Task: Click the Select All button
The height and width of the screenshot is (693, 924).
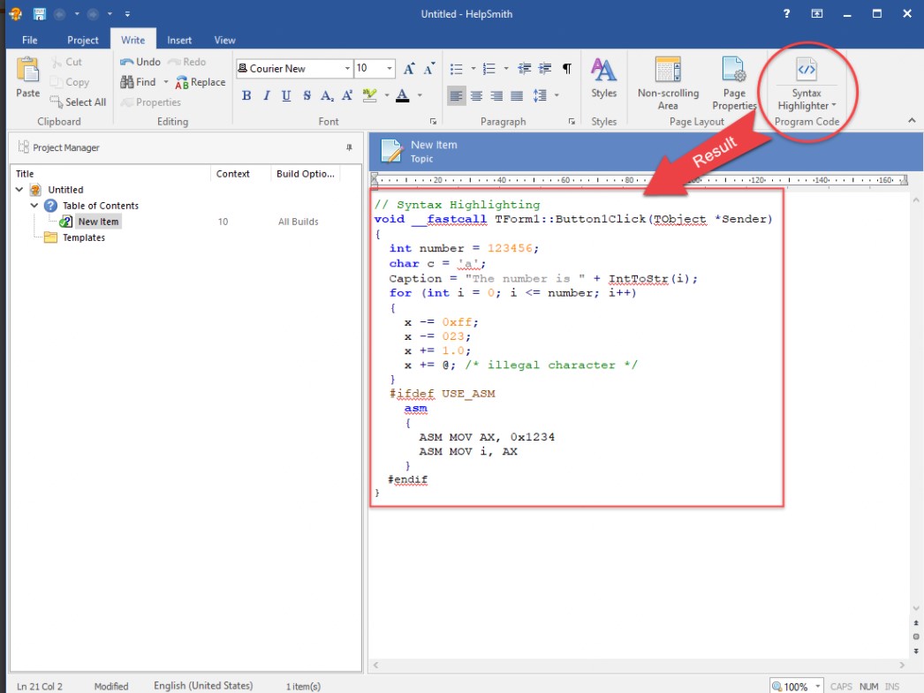Action: (x=78, y=102)
